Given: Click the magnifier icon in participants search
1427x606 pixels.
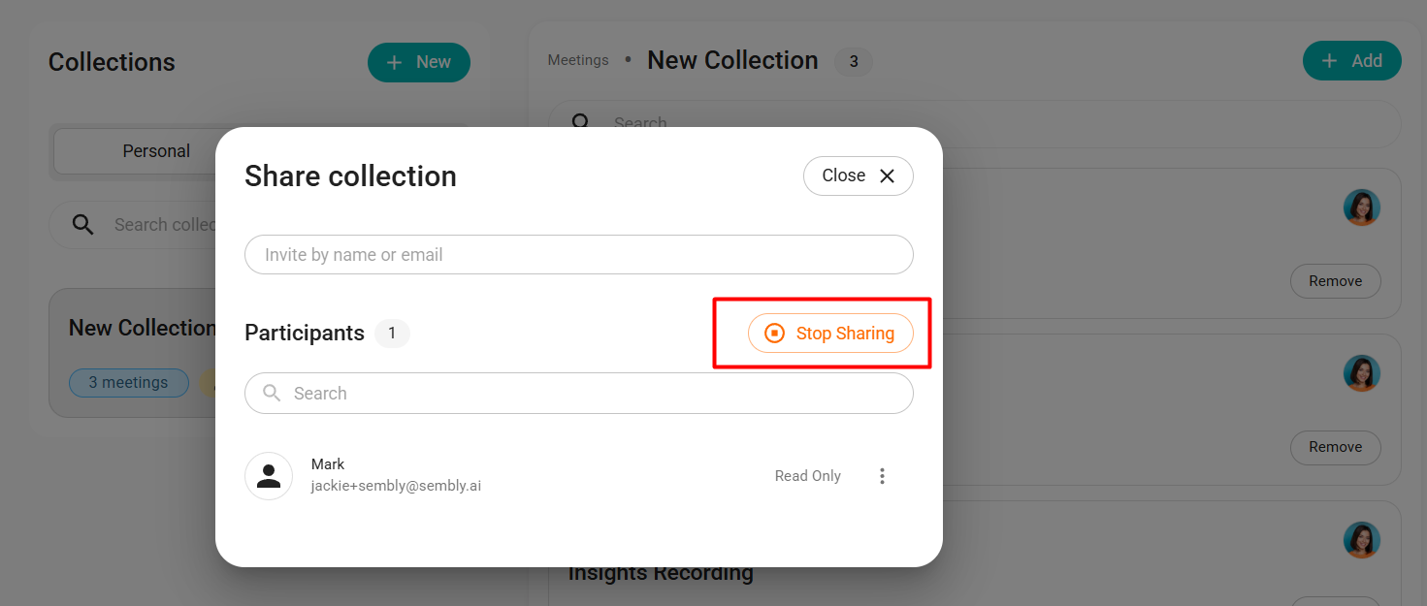Looking at the screenshot, I should (x=273, y=393).
